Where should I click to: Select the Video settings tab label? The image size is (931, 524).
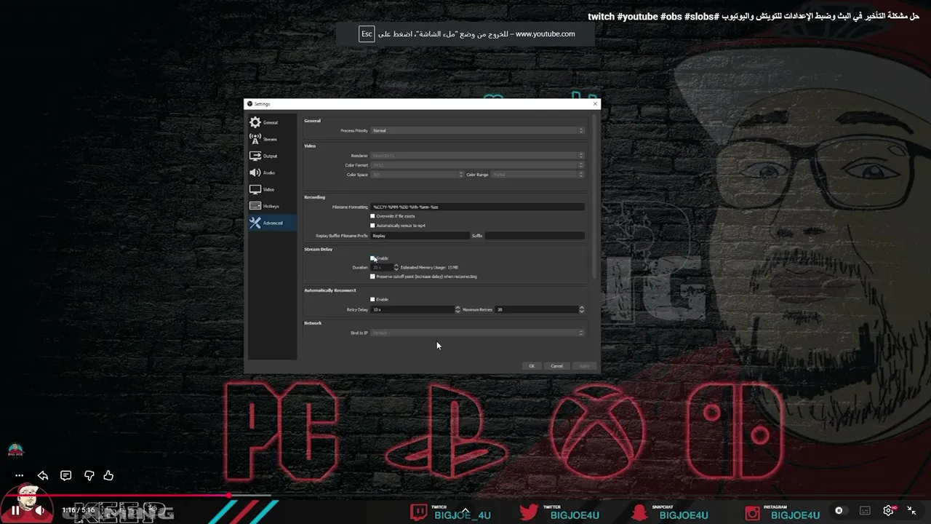tap(269, 189)
